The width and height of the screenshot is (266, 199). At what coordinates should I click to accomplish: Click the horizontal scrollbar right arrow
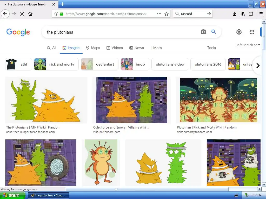click(259, 189)
